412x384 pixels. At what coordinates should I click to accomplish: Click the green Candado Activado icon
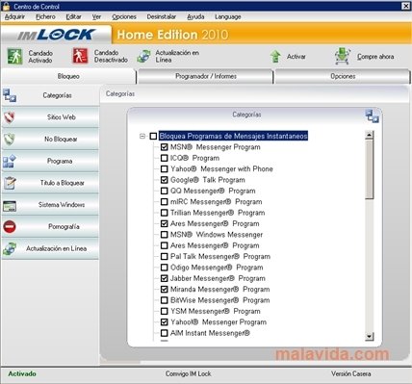click(x=14, y=57)
